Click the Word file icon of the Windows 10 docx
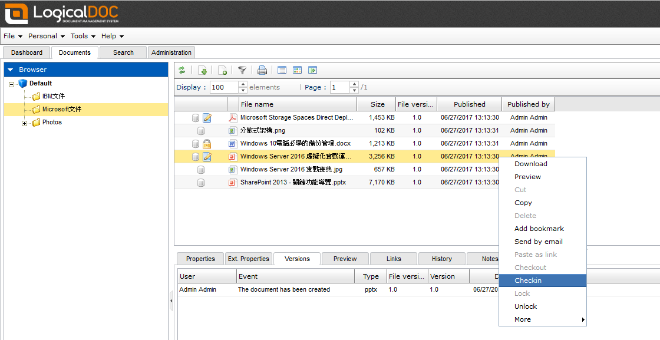The height and width of the screenshot is (340, 660). (x=232, y=144)
